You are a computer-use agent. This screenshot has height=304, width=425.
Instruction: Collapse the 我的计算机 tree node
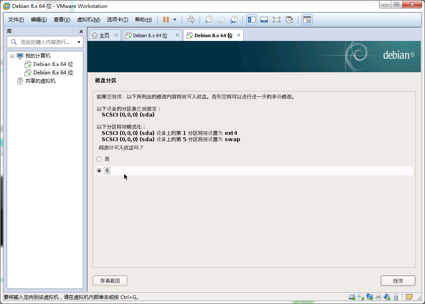coord(12,56)
